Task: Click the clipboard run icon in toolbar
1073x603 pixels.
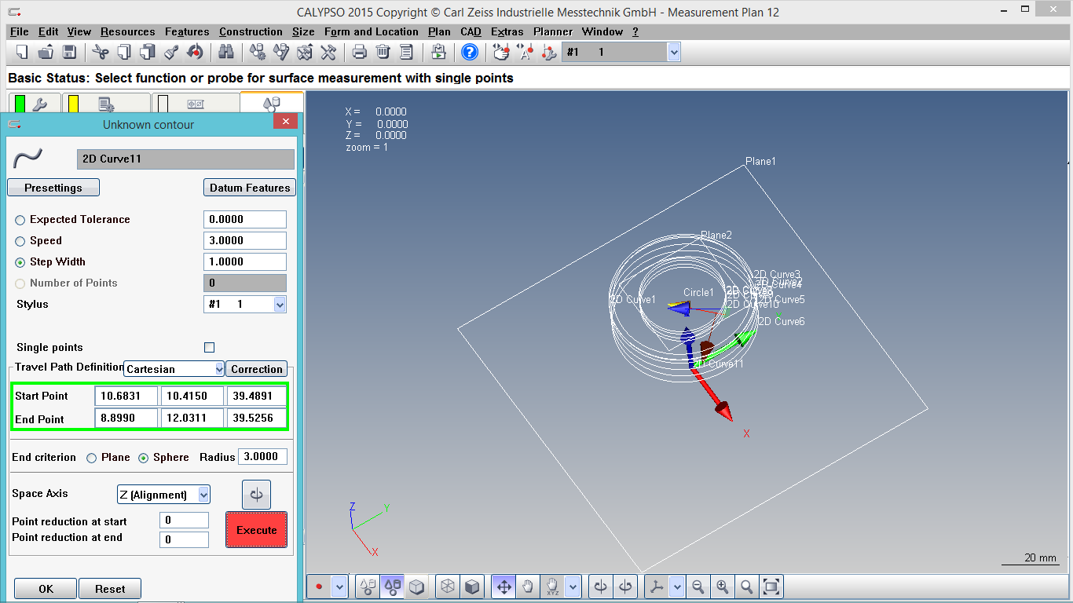Action: (438, 52)
